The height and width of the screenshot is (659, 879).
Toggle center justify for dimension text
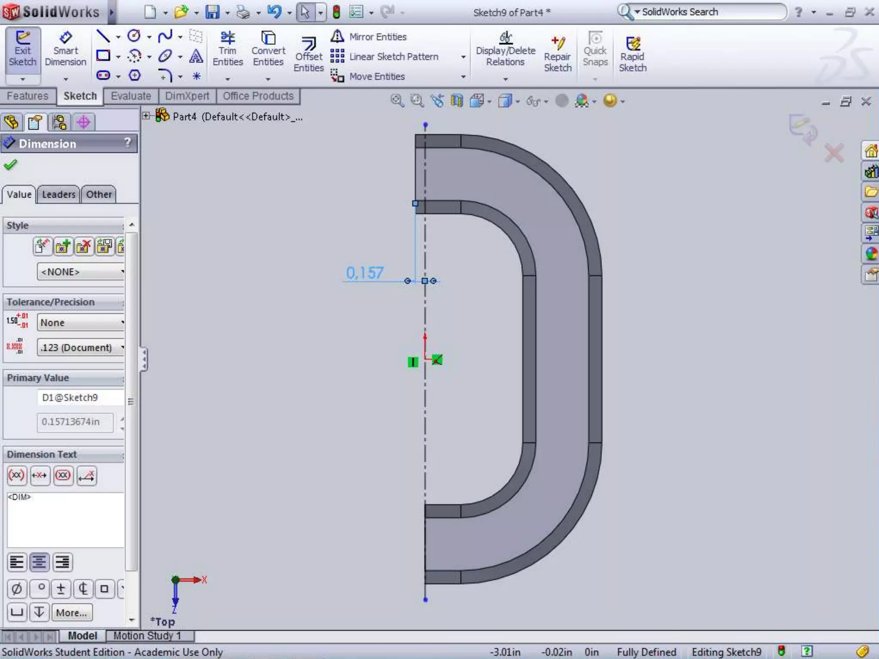pos(39,562)
